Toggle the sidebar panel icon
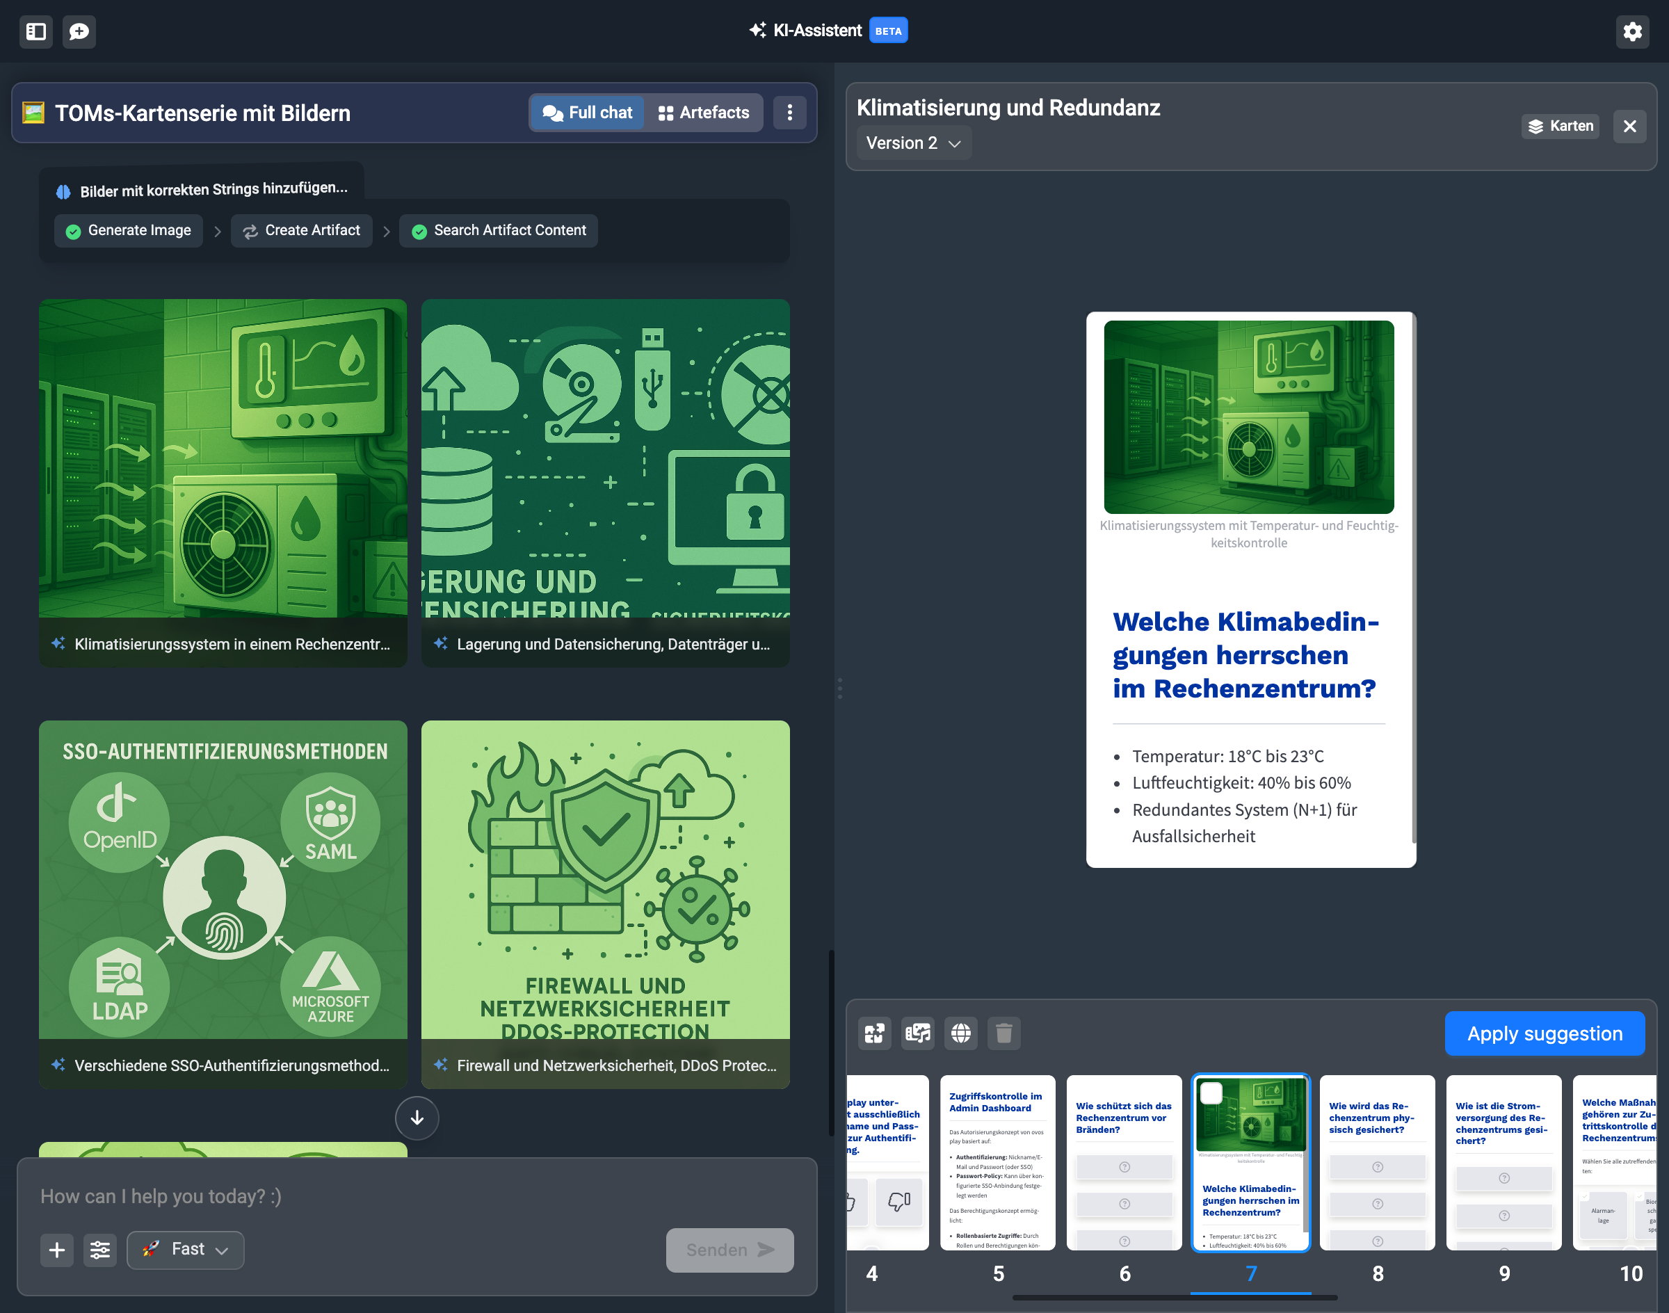The image size is (1669, 1313). pos(36,31)
